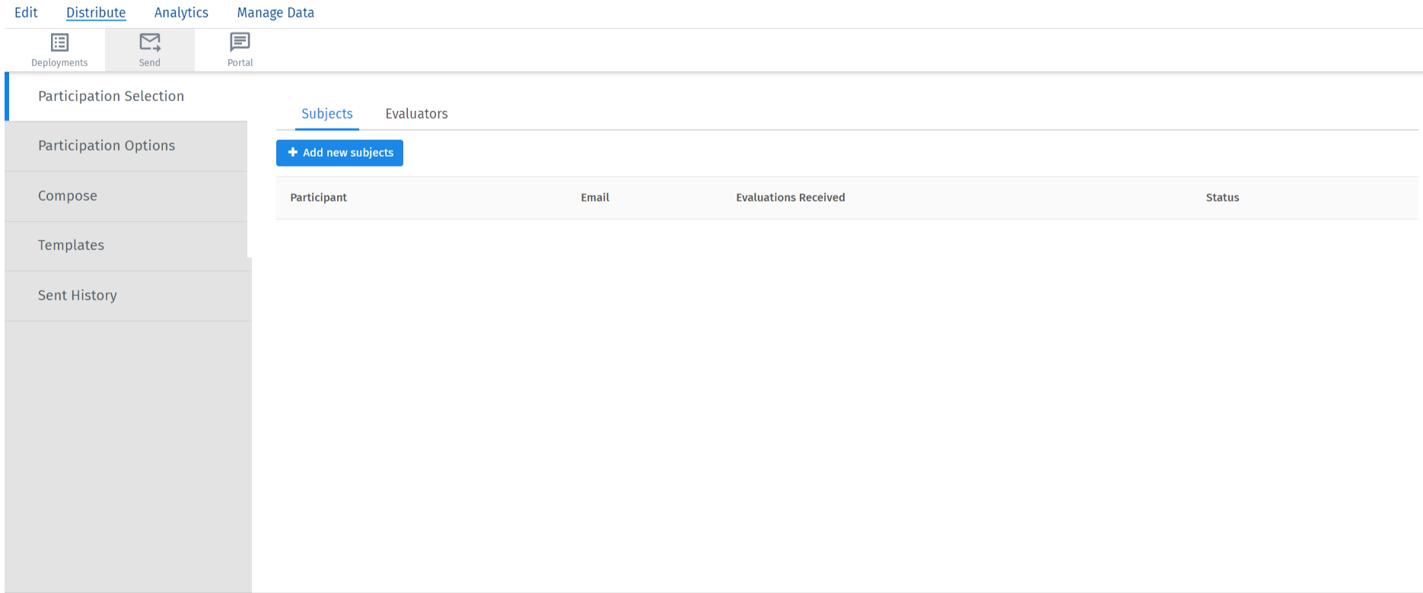Switch to the Evaluators tab

[x=416, y=114]
